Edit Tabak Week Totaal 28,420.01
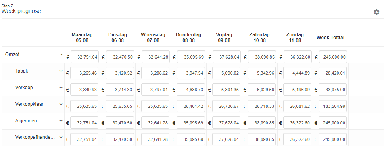This screenshot has height=151, width=384. pos(333,73)
